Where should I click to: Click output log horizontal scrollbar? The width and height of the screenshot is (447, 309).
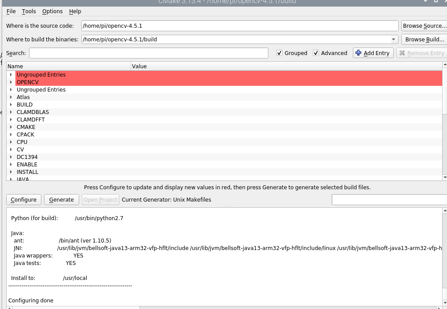coord(76,308)
